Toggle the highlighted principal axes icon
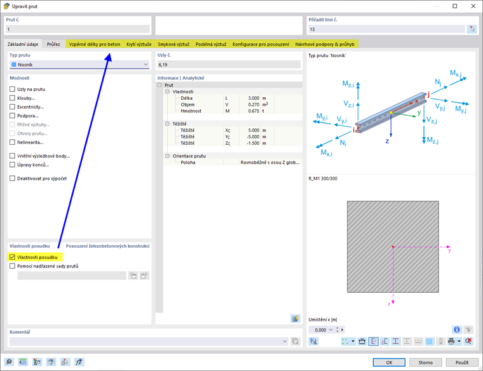The width and height of the screenshot is (483, 371). pyautogui.click(x=373, y=341)
